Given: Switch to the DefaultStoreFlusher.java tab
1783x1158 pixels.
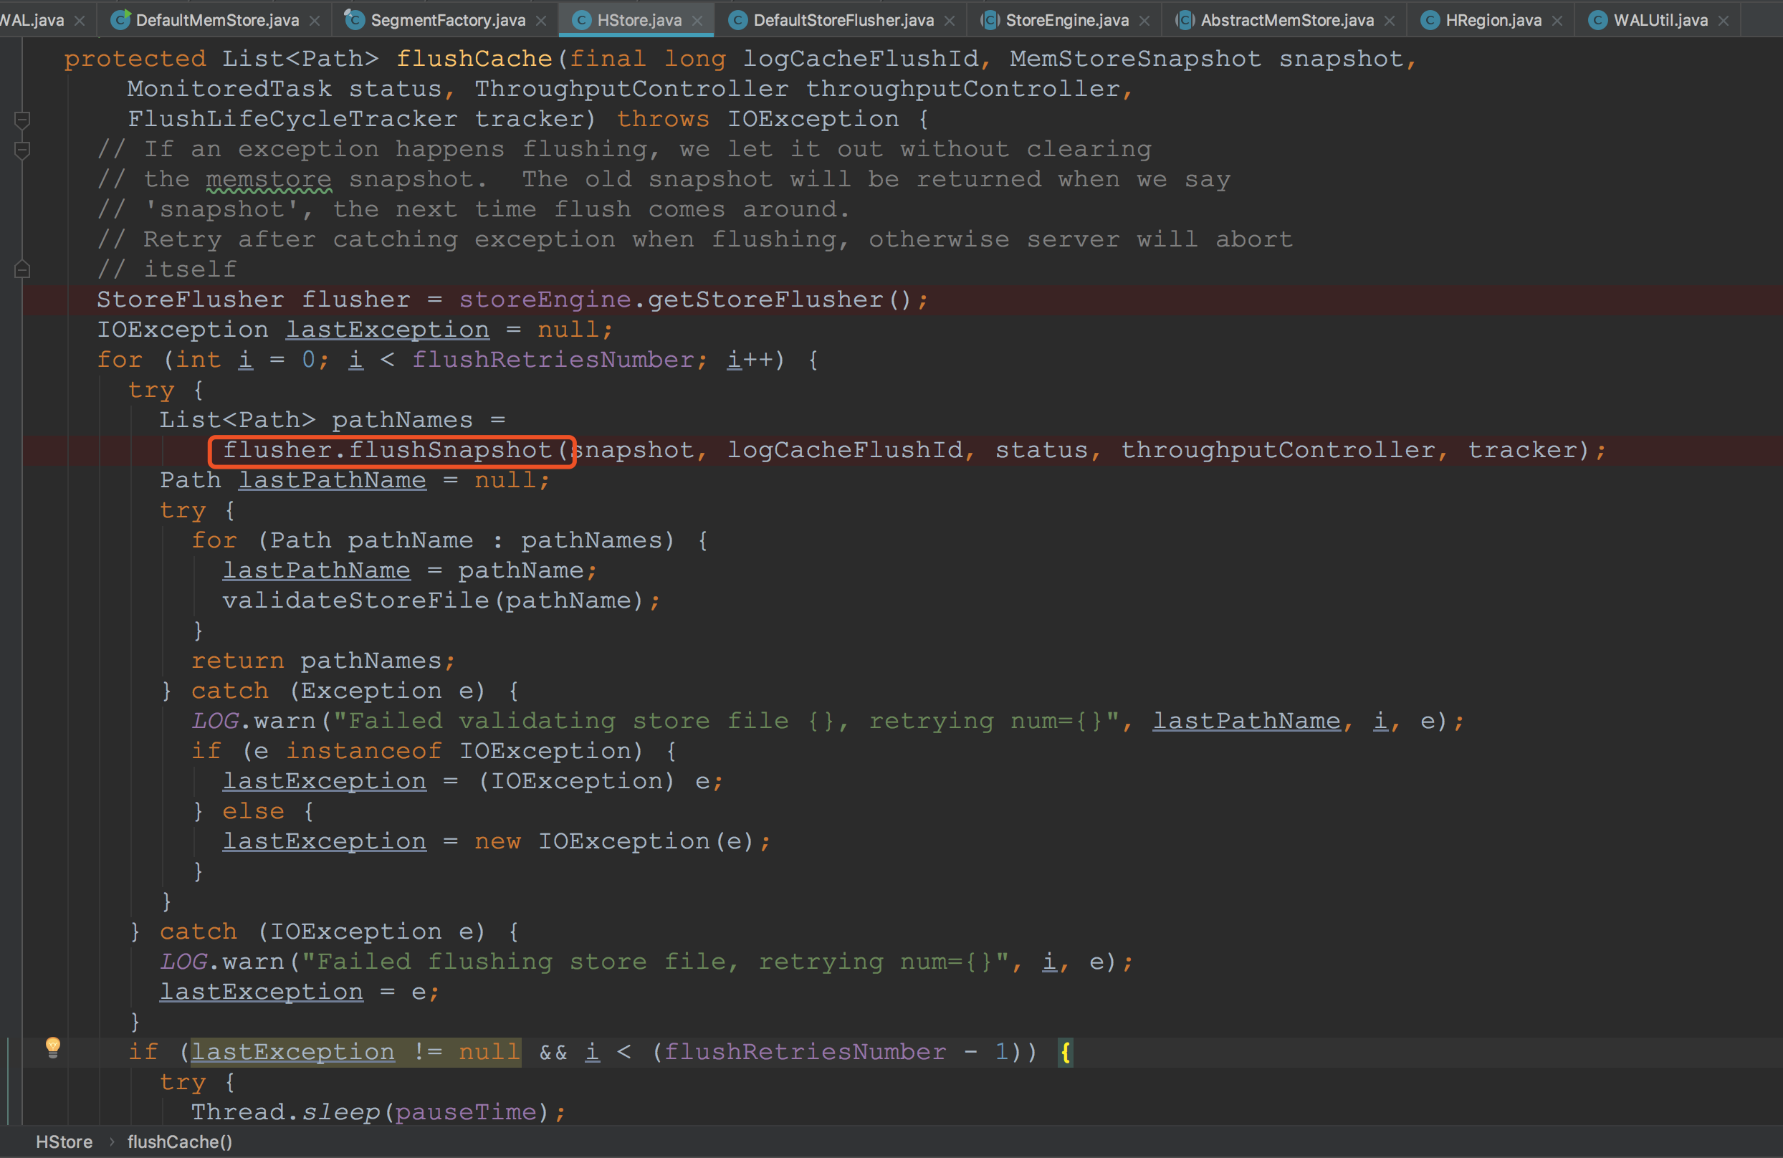Looking at the screenshot, I should click(x=843, y=20).
